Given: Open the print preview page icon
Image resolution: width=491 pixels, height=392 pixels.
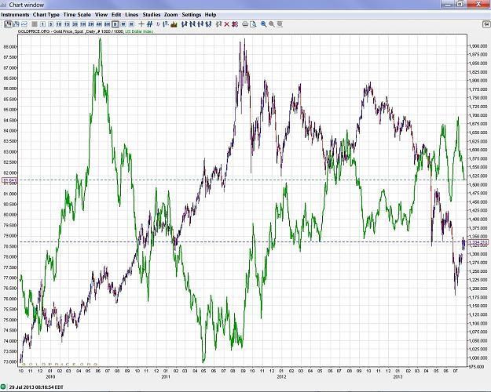Looking at the screenshot, I should pos(253,24).
